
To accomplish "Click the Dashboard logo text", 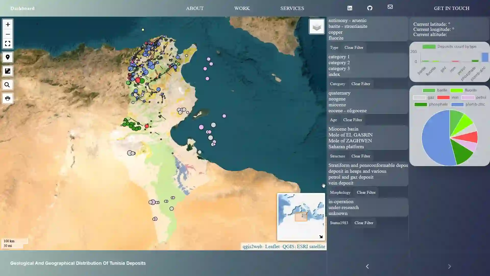I will [x=23, y=8].
